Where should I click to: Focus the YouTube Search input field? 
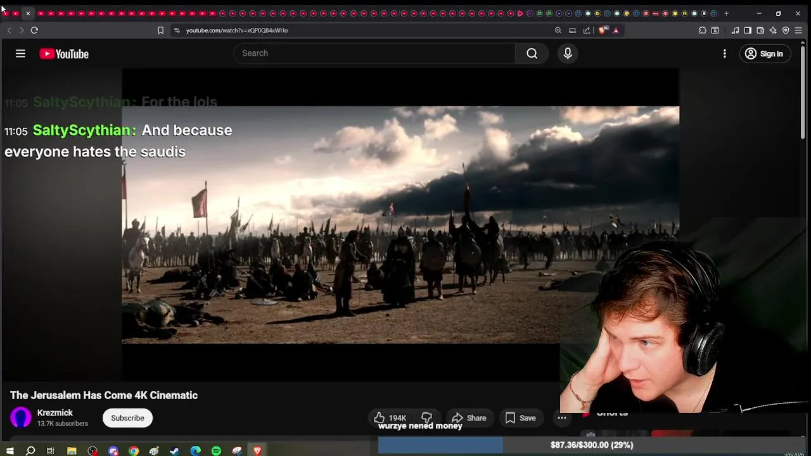point(375,53)
